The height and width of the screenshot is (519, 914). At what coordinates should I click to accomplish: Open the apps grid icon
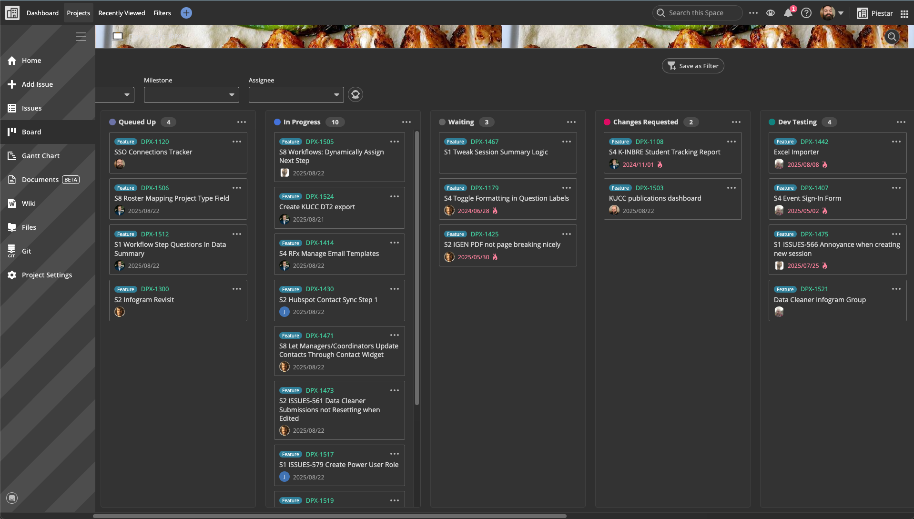point(904,13)
